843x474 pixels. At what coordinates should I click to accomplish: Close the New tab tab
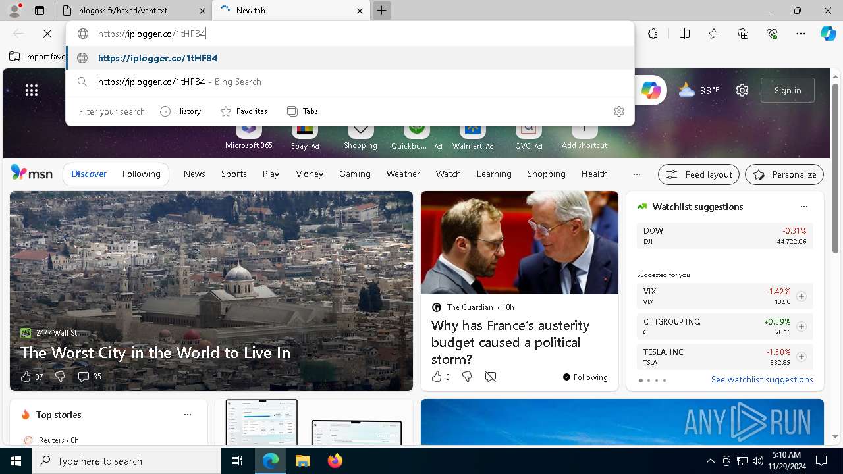[x=360, y=11]
